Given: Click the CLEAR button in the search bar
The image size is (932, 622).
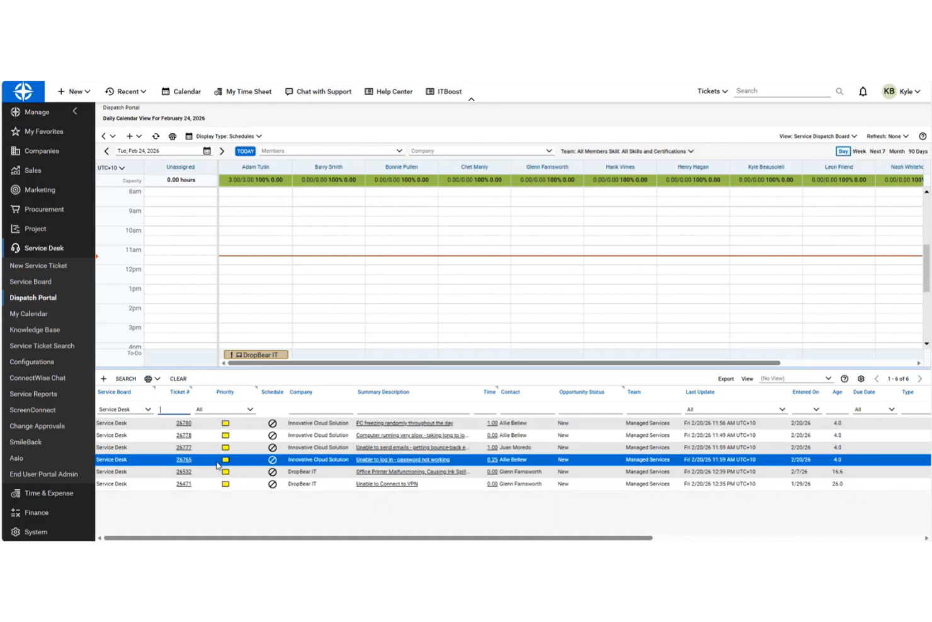Looking at the screenshot, I should click(x=178, y=378).
